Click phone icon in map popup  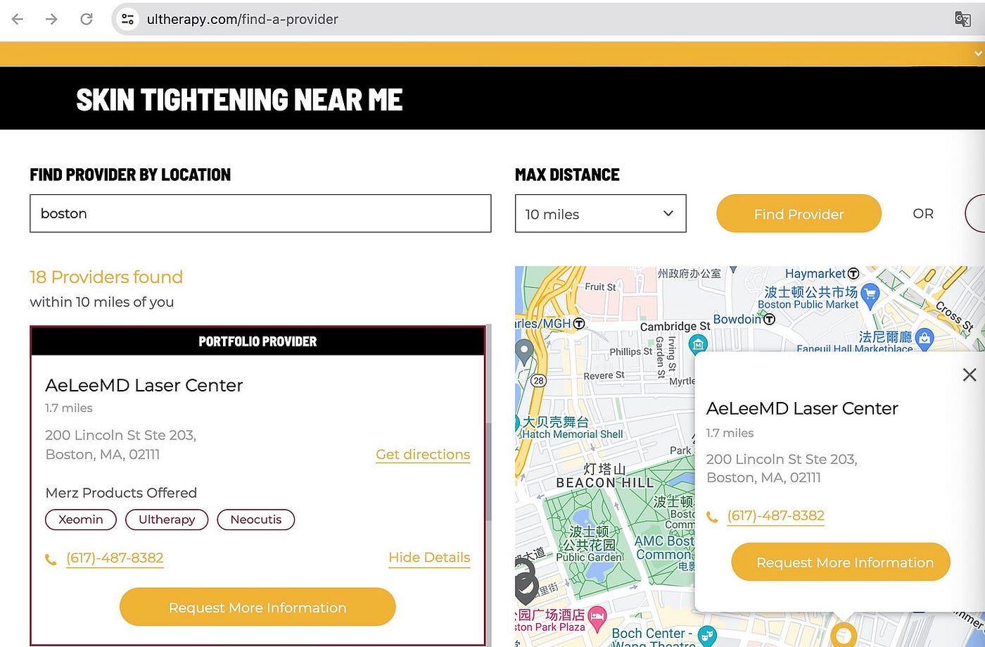712,517
